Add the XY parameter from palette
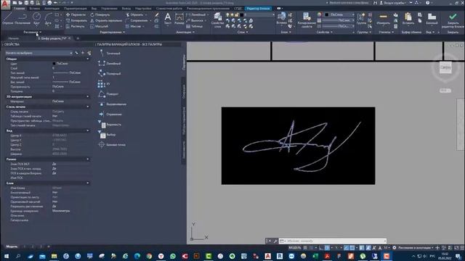 (105, 84)
